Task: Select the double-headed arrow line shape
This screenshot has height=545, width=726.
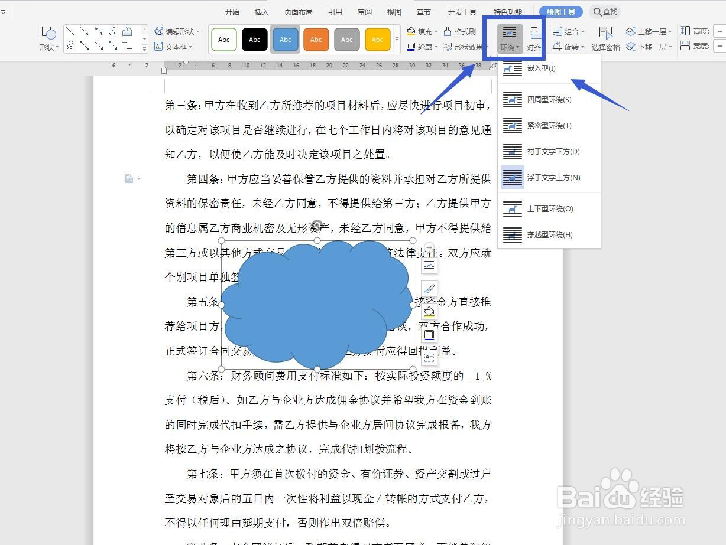Action: pos(99,31)
